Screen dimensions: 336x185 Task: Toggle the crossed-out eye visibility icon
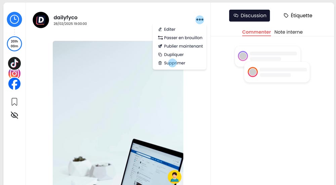coord(14,115)
